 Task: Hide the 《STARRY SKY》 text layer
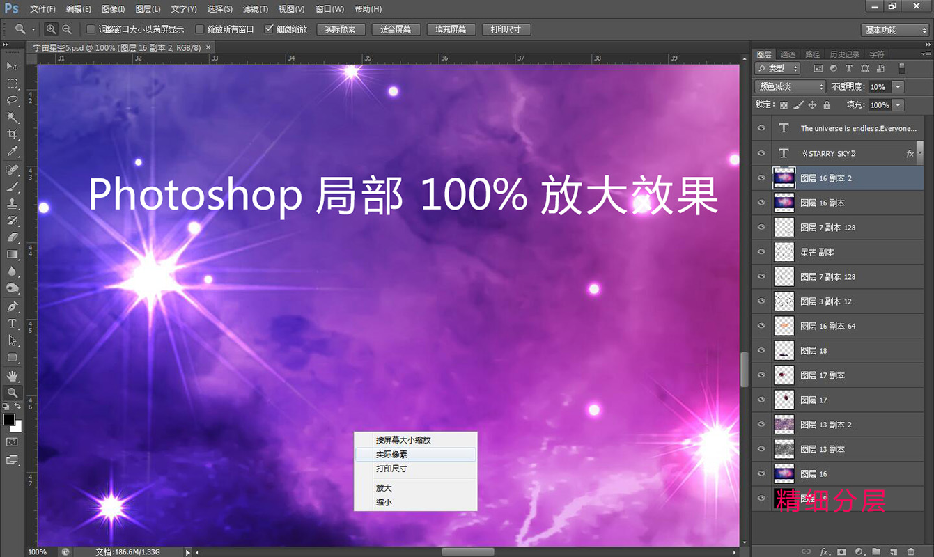[761, 153]
